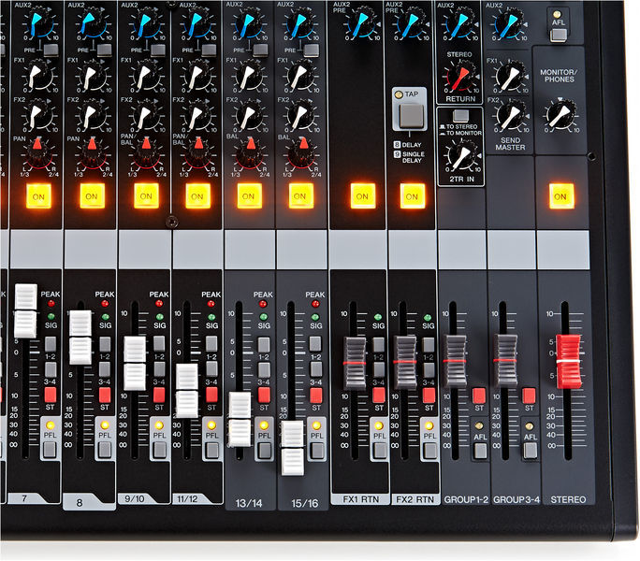This screenshot has height=561, width=640.
Task: Click channel 7 blue AUX2 knob
Action: 38,23
